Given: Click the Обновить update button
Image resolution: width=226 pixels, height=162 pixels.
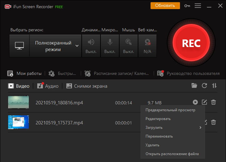Looking at the screenshot, I should pos(165,6).
